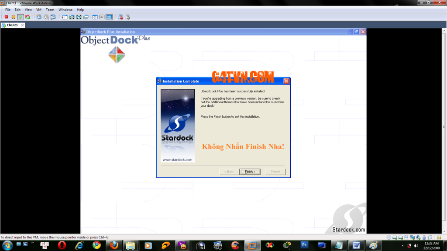Viewport: 447px width, 251px height.
Task: Click the red Power Off toolbar icon
Action: [x=6, y=17]
